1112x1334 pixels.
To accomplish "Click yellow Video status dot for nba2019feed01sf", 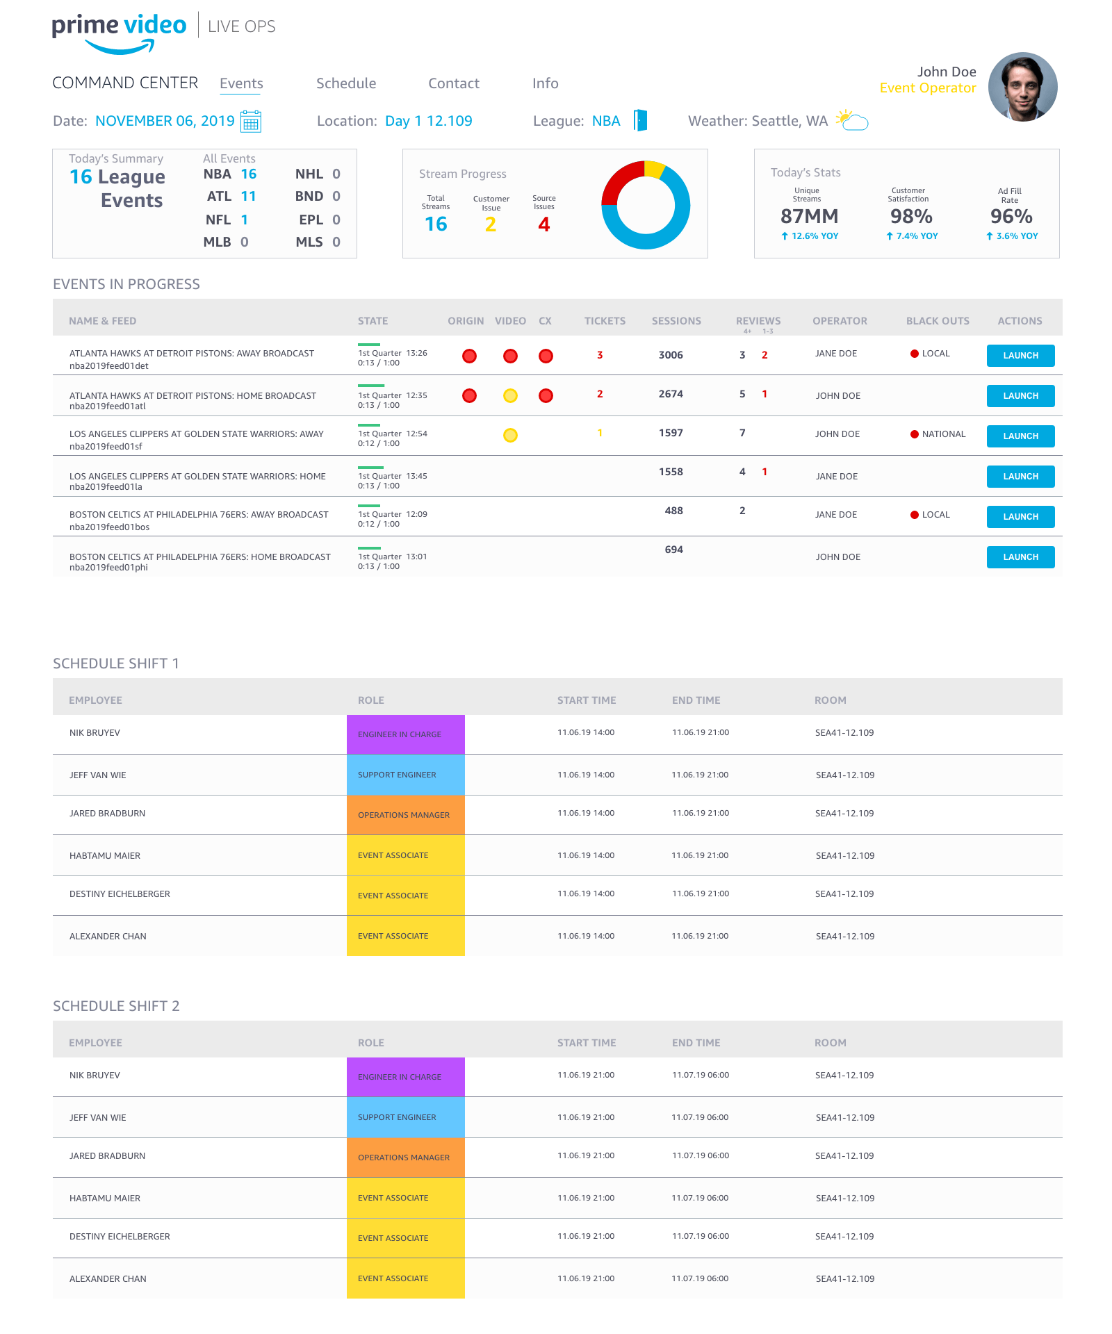I will click(510, 436).
